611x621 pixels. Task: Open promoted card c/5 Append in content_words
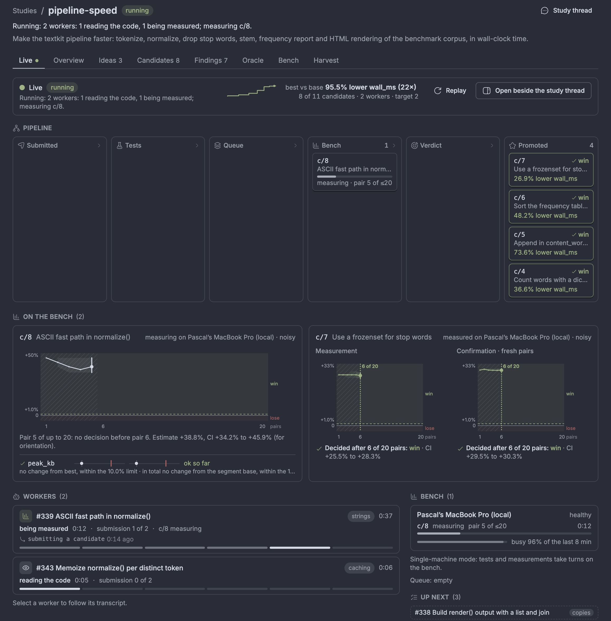(x=551, y=244)
